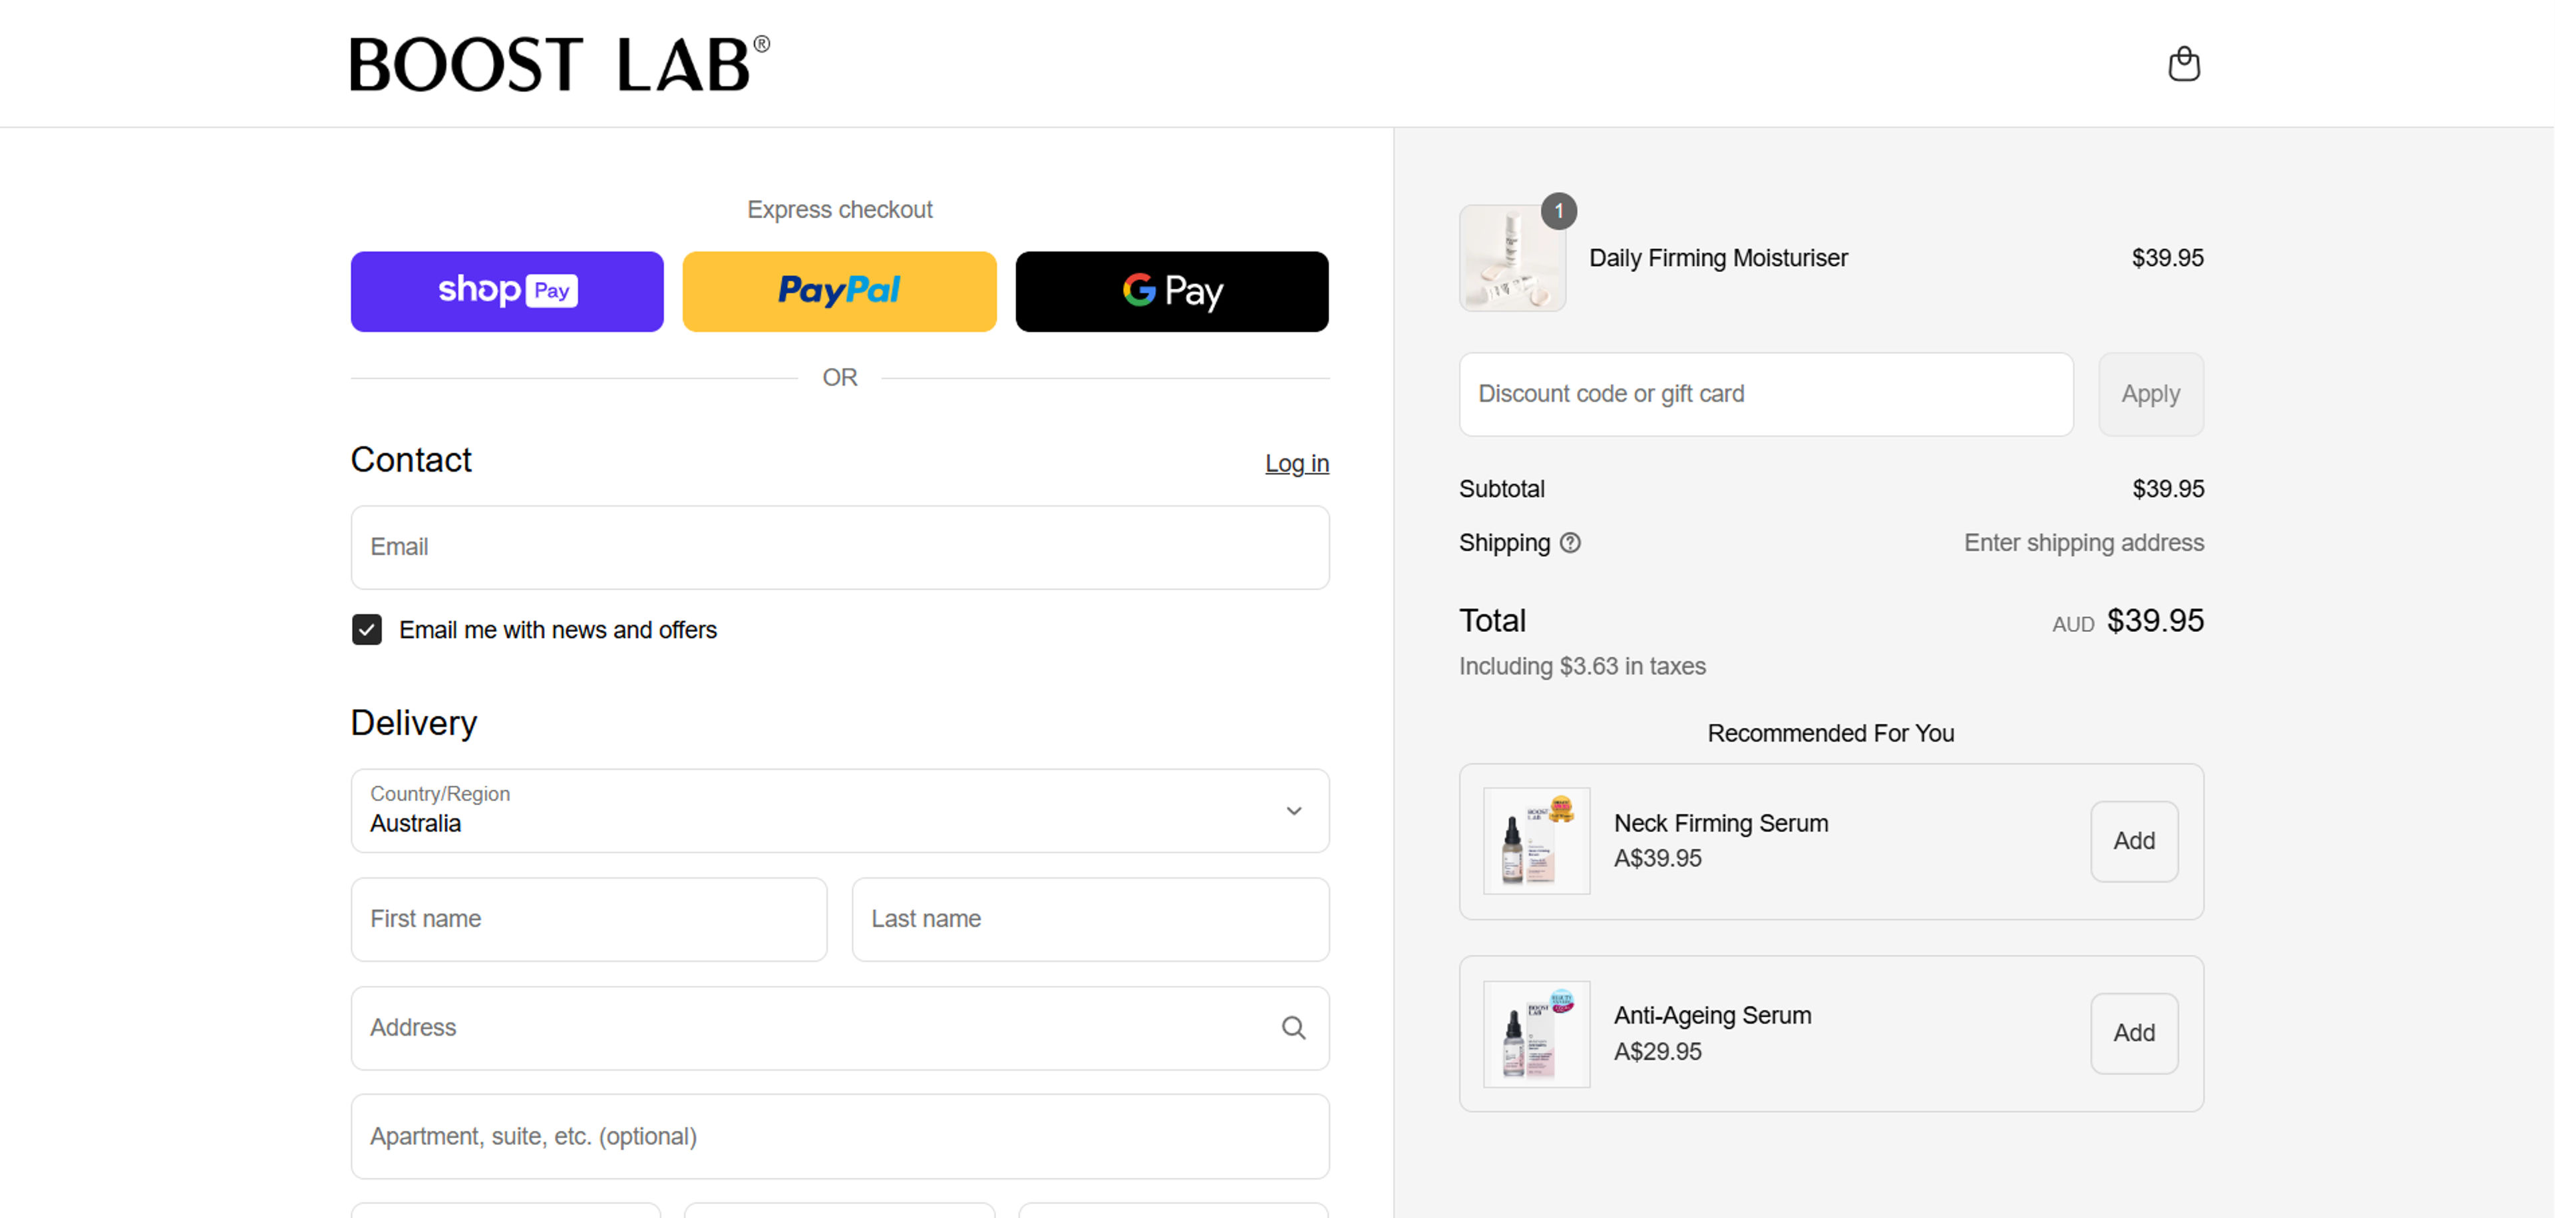Click the AUD total amount $39.95
This screenshot has height=1218, width=2555.
[2154, 621]
